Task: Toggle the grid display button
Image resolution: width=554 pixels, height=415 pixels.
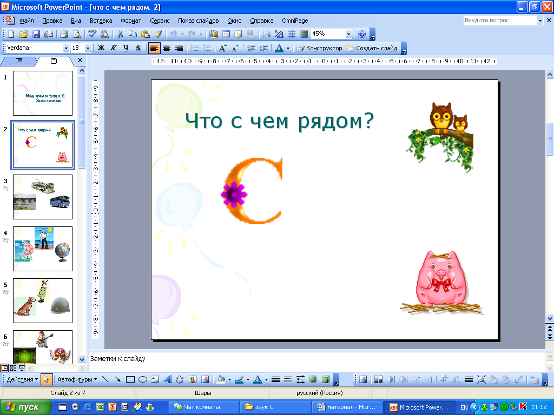Action: [x=292, y=34]
